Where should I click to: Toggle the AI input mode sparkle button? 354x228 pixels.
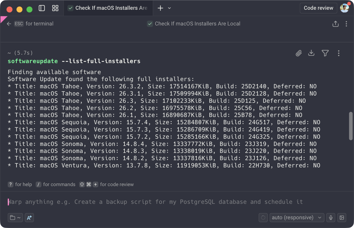[x=29, y=218]
